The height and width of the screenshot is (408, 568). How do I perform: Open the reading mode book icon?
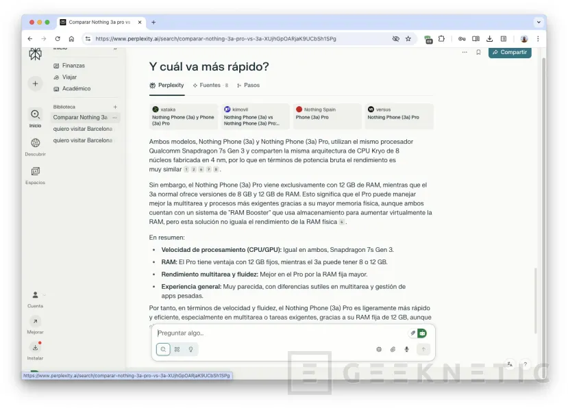476,39
